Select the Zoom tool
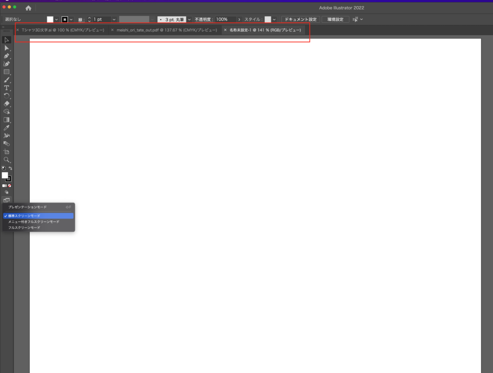The width and height of the screenshot is (493, 373). [7, 159]
